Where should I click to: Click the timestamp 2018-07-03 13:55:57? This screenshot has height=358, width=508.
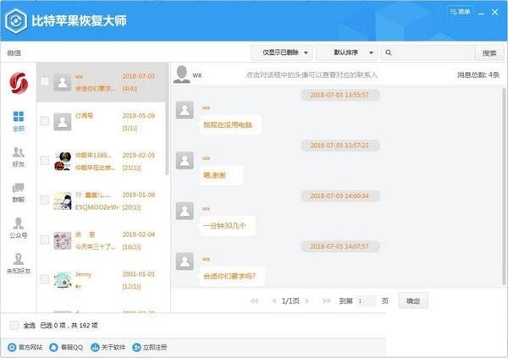340,95
